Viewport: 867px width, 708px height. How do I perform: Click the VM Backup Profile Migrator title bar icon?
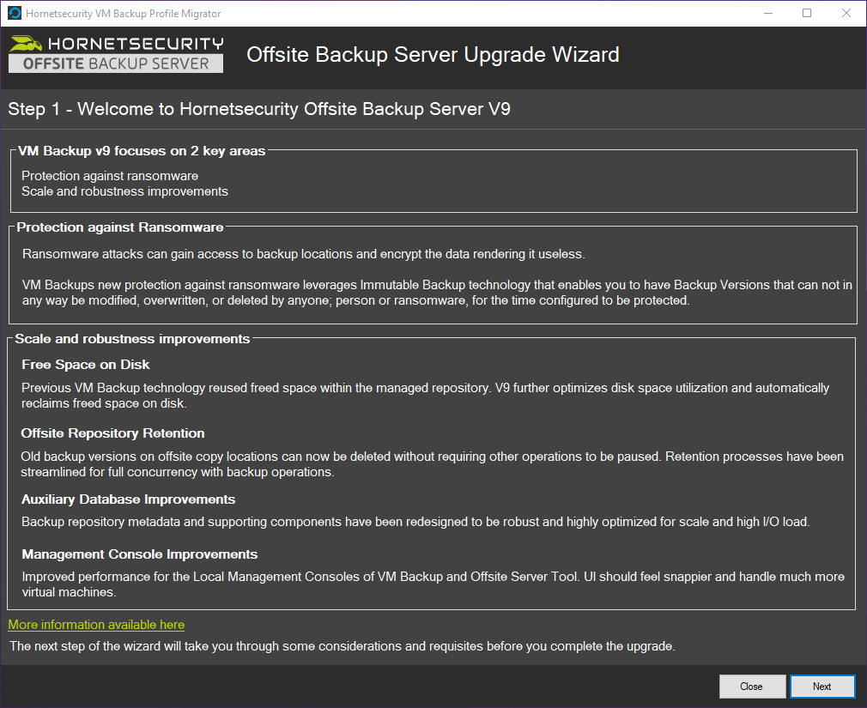tap(13, 13)
